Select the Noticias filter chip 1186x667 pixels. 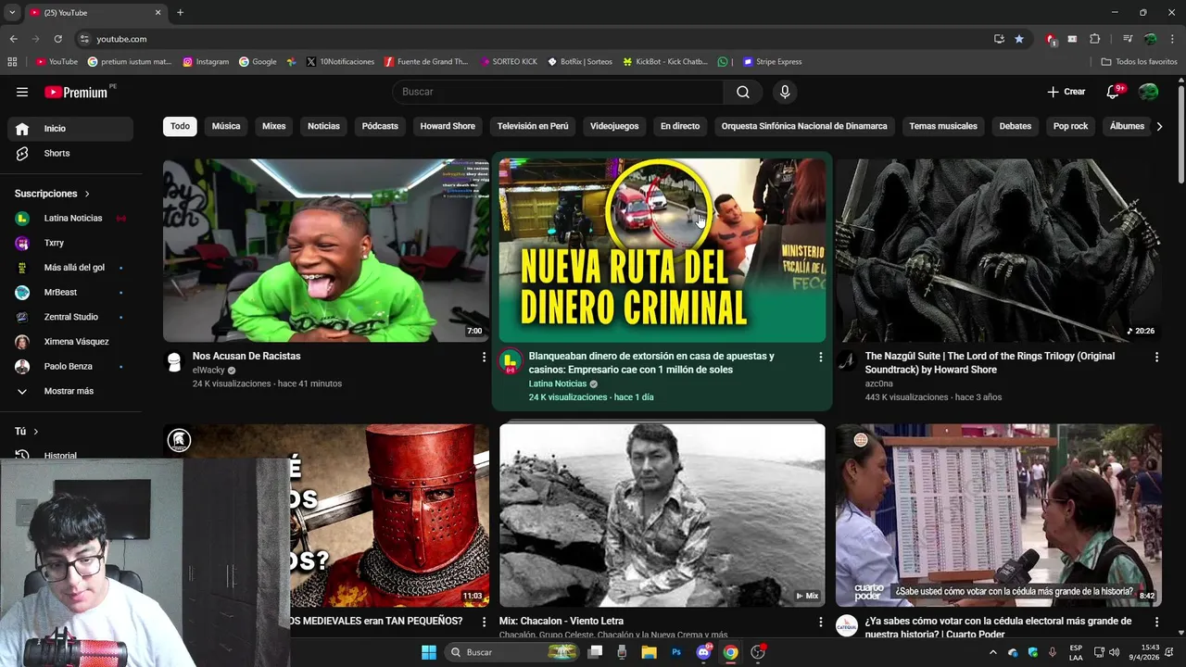(323, 126)
